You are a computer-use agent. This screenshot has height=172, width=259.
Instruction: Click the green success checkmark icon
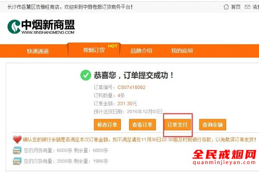(85, 75)
